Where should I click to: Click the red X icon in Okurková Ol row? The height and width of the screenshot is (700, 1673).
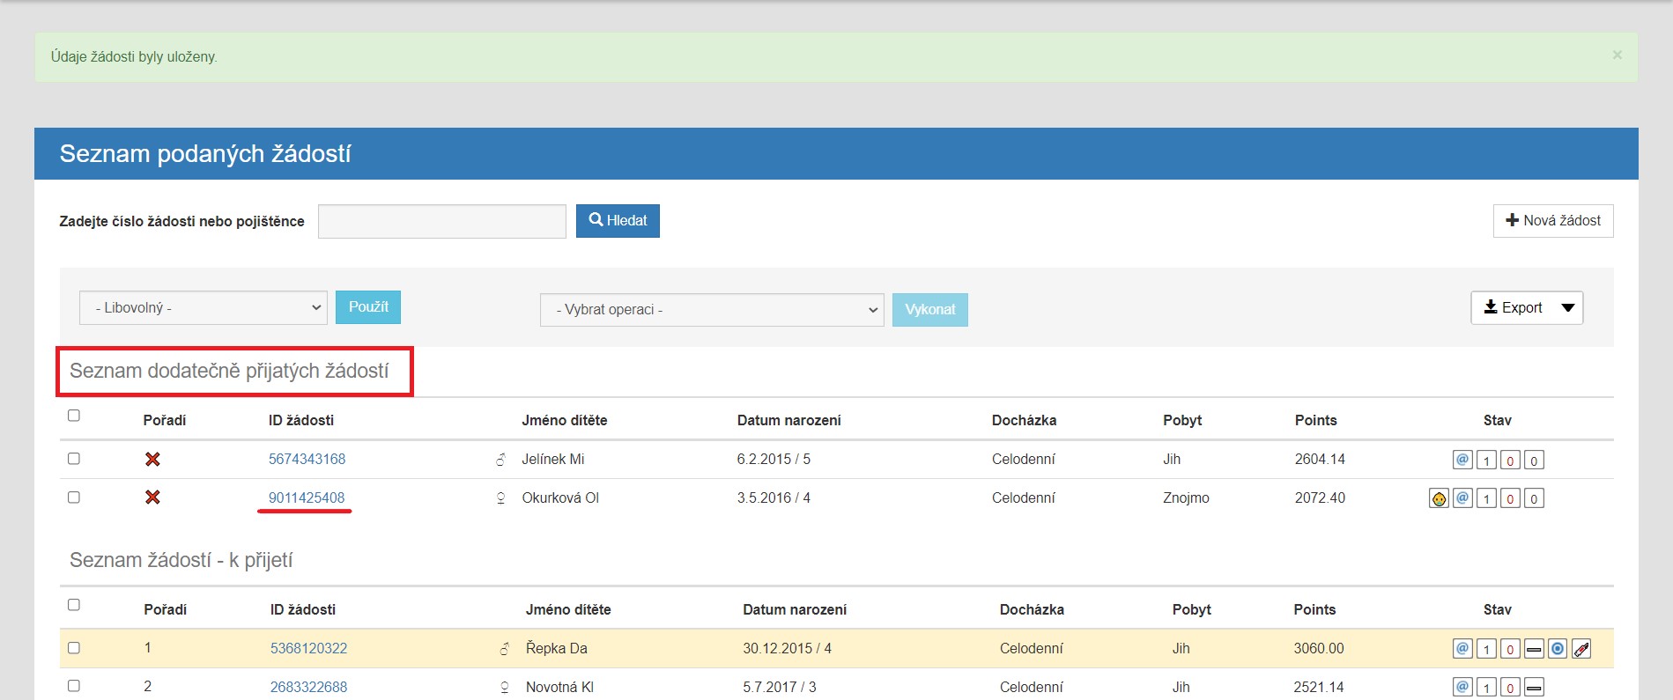[x=152, y=497]
